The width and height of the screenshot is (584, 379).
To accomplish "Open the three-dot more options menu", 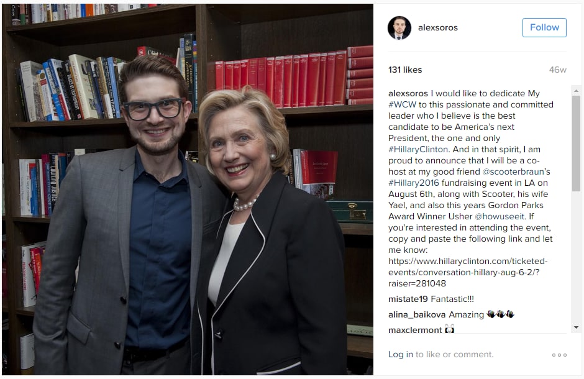I will (559, 355).
